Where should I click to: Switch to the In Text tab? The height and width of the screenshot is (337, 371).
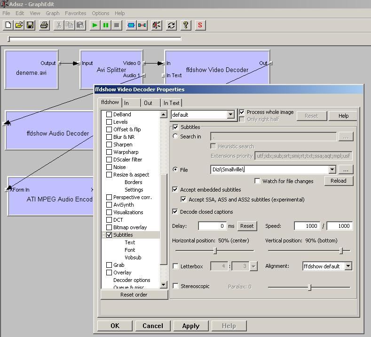pyautogui.click(x=172, y=103)
